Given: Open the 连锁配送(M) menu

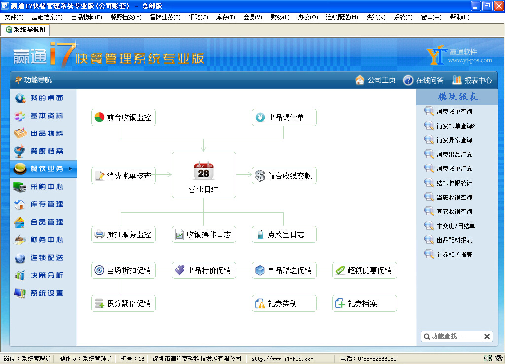Looking at the screenshot, I should pos(342,17).
